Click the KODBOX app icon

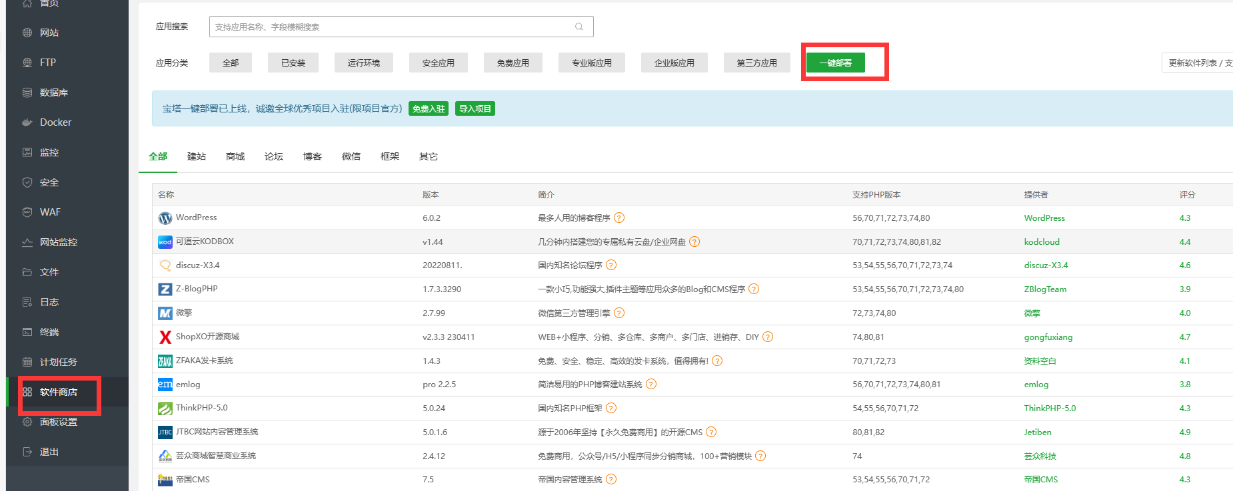tap(165, 242)
